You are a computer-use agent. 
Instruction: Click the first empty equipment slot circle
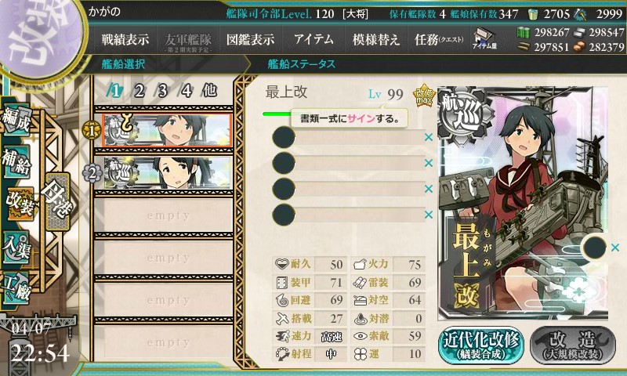[284, 137]
